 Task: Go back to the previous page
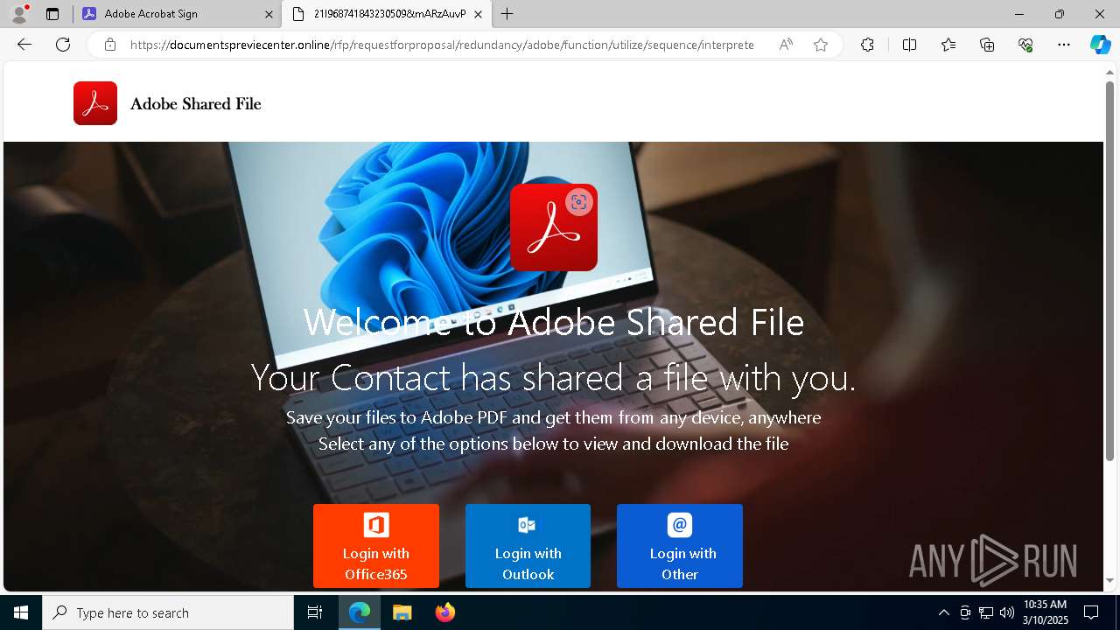tap(24, 45)
